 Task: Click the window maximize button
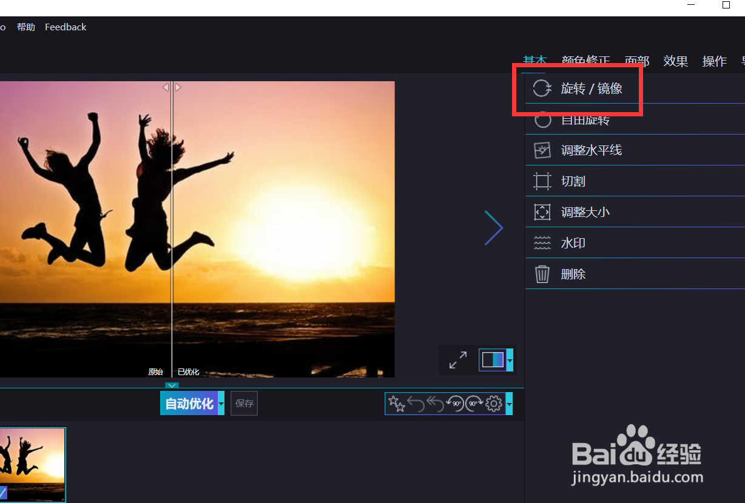tap(726, 5)
